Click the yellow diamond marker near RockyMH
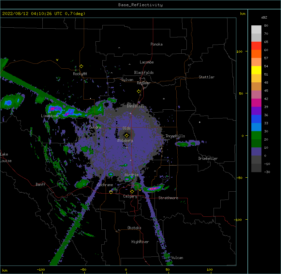Image resolution: width=281 pixels, height=274 pixels. click(81, 66)
